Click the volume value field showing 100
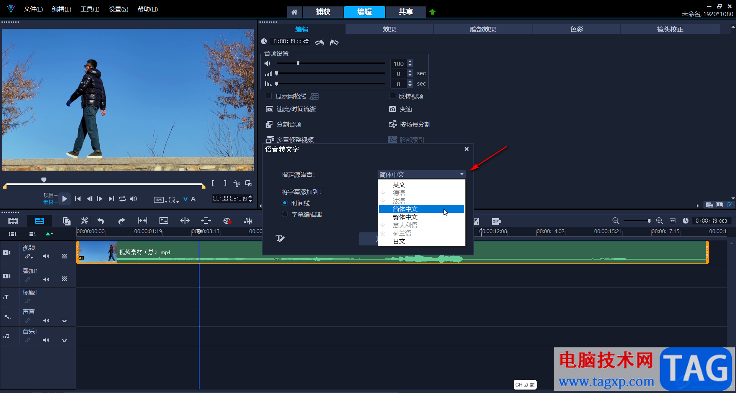736x393 pixels. tap(399, 64)
